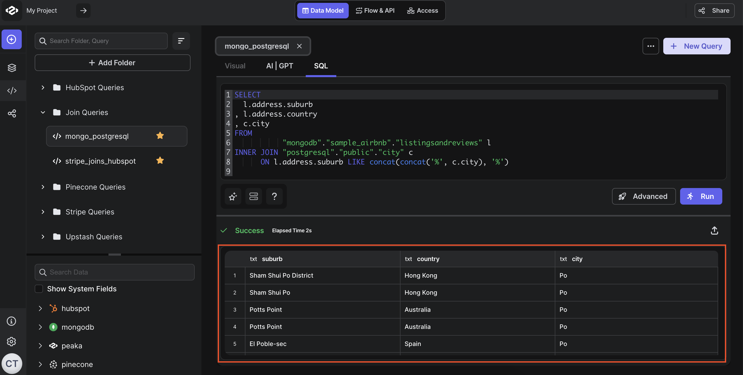Expand the hubspot data source
The image size is (743, 375).
[40, 308]
